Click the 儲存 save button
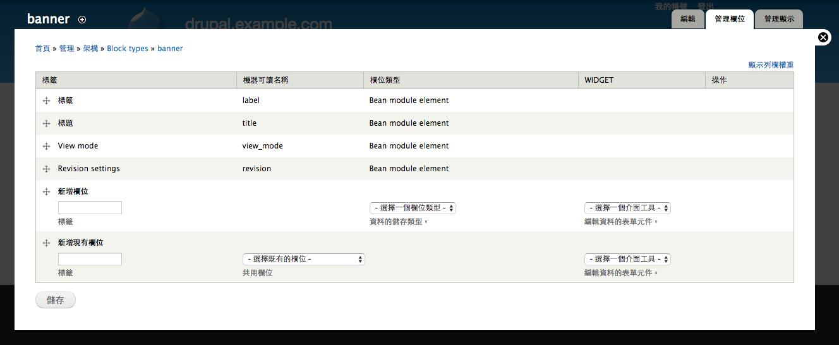 coord(56,300)
